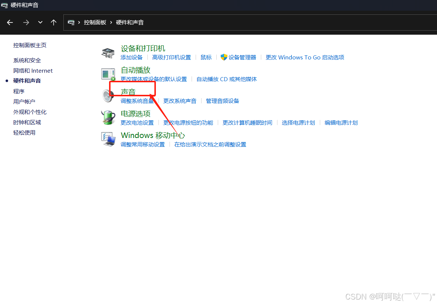Image resolution: width=437 pixels, height=304 pixels.
Task: Open 用户帐户 category
Action: pos(24,101)
